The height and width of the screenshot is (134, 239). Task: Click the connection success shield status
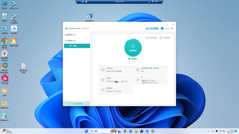[x=133, y=59]
